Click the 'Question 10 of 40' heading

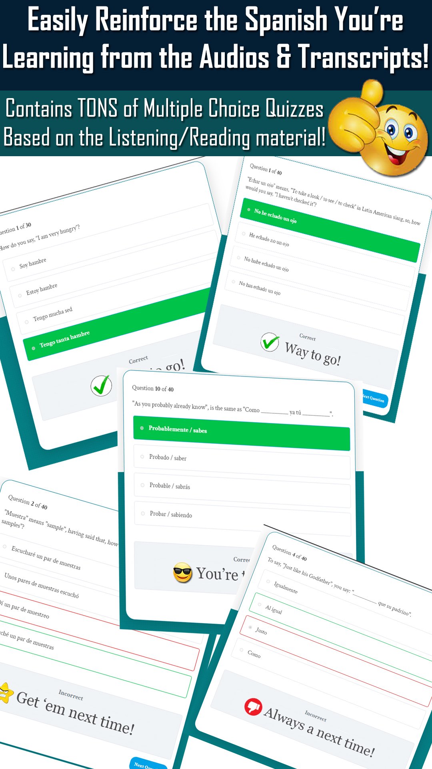point(153,389)
